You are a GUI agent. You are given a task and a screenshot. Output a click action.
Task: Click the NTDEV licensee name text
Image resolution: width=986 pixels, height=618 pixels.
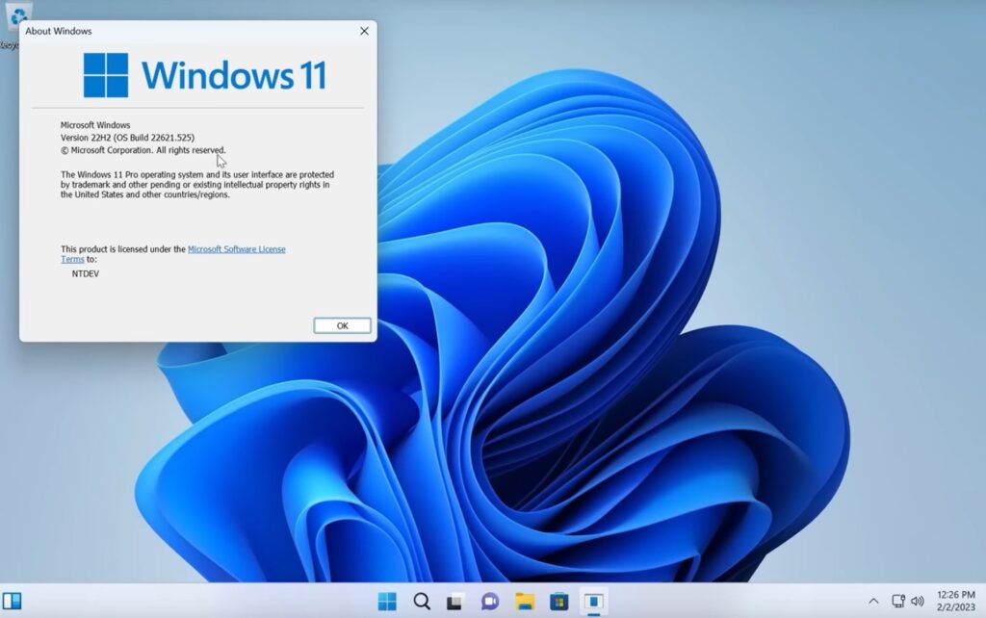(x=86, y=274)
